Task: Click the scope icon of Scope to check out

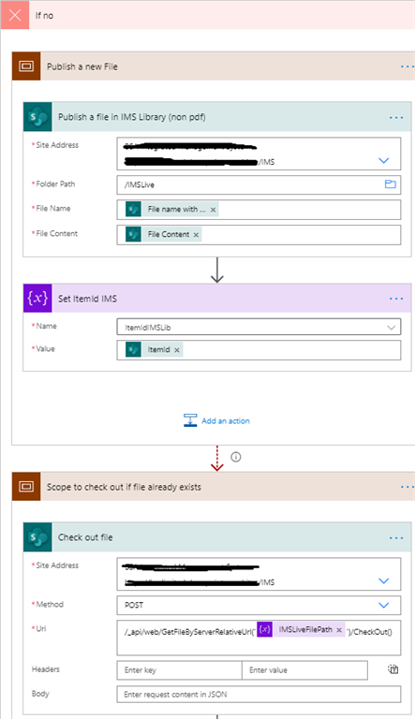Action: [26, 487]
